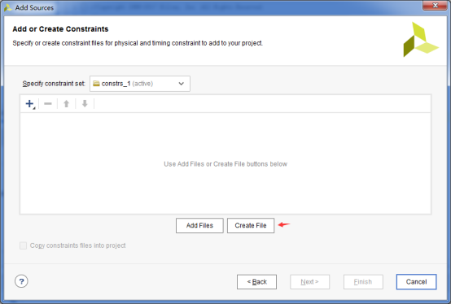Click the empty constraint files list area
451x304 pixels.
225,163
